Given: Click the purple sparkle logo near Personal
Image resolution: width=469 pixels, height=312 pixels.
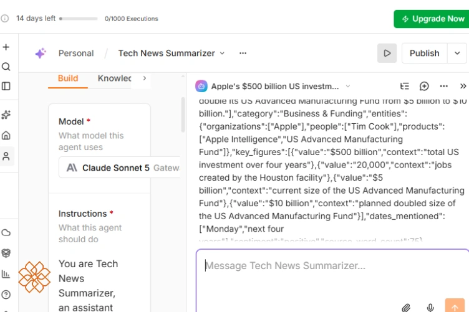Looking at the screenshot, I should point(41,53).
